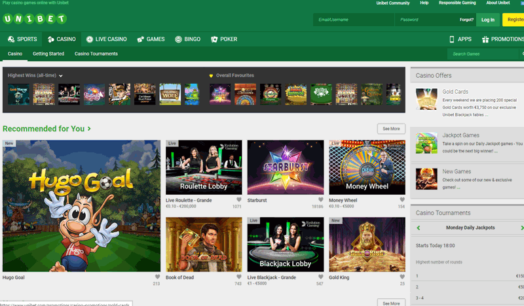
Task: Select the Bingo navigation item
Action: pyautogui.click(x=187, y=39)
